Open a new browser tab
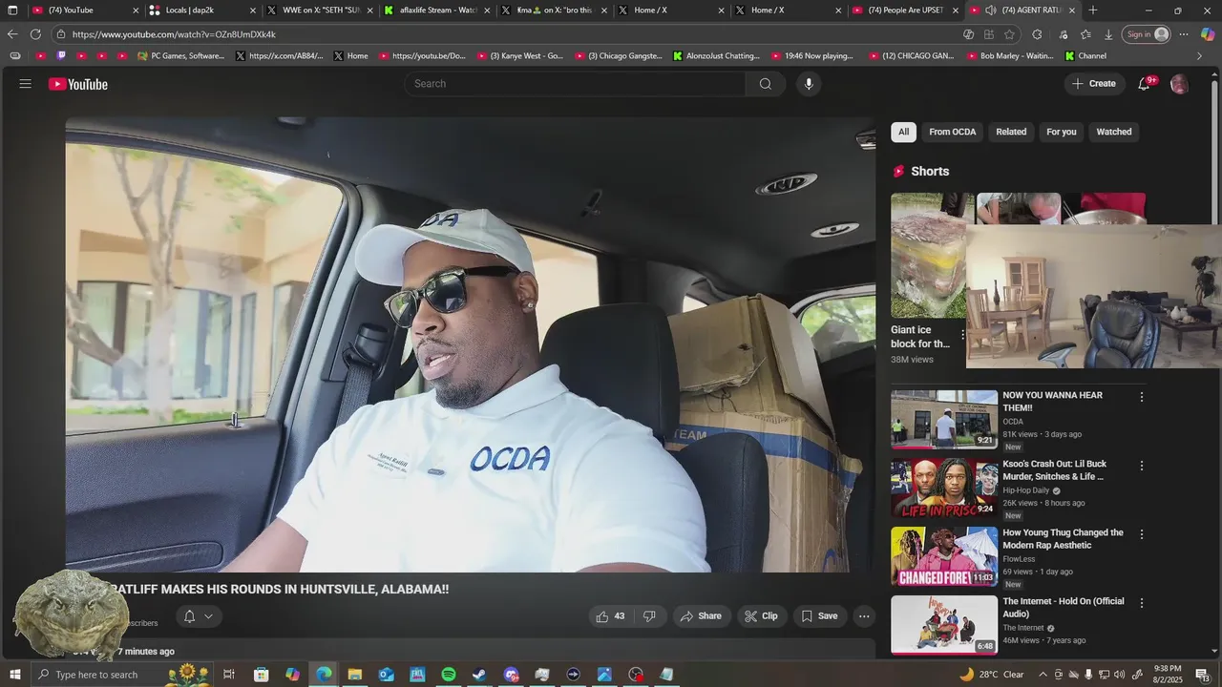Viewport: 1222px width, 687px height. [1093, 10]
